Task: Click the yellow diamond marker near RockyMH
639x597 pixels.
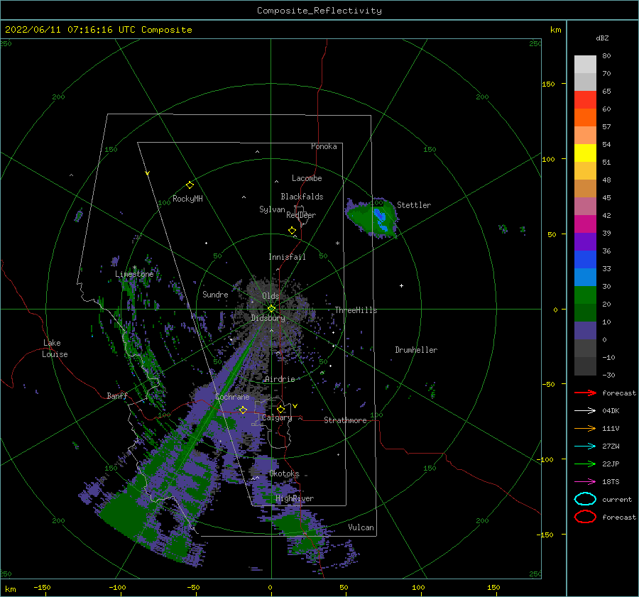Action: point(190,185)
